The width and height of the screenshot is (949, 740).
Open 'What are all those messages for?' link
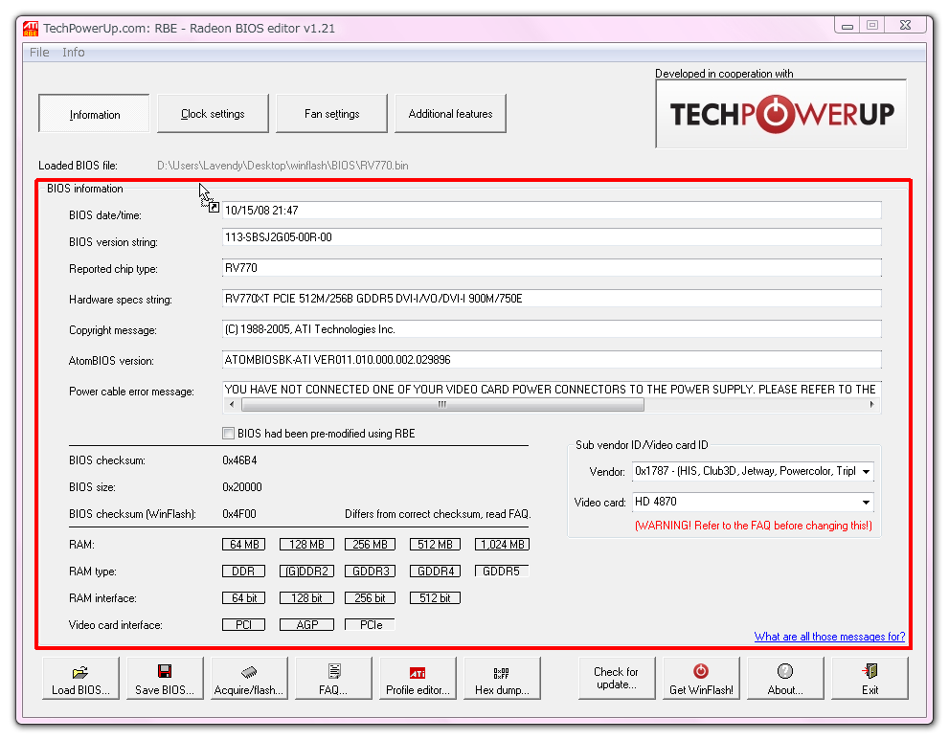click(829, 637)
